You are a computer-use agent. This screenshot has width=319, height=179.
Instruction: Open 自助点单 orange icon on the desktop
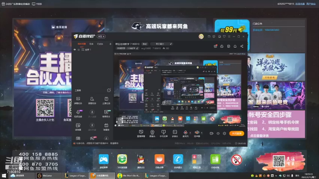(x=159, y=161)
